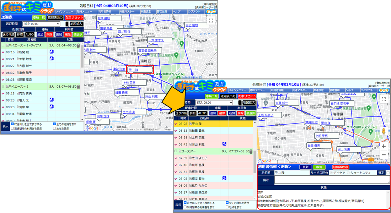391x213 pixels.
Task: Open the document icon beside 甲山 隆 in the front list
Action: tap(191, 124)
